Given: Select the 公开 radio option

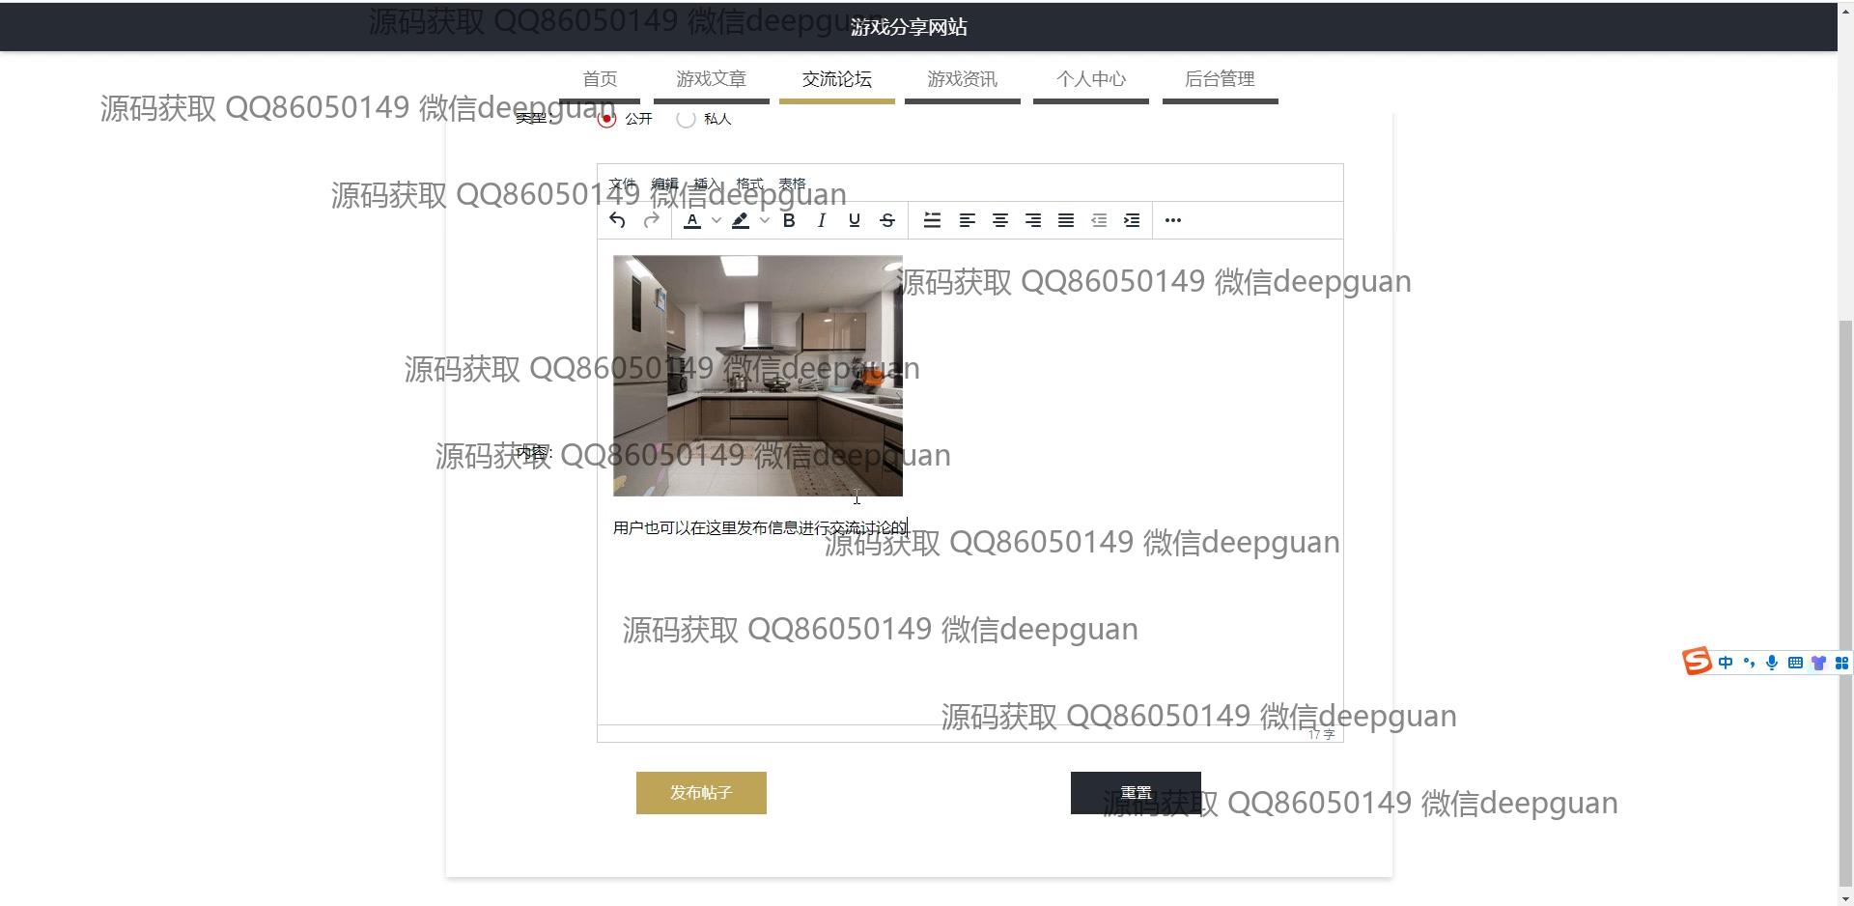Looking at the screenshot, I should click(606, 119).
